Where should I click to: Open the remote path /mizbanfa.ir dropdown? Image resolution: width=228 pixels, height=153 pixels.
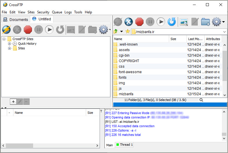pos(224,32)
